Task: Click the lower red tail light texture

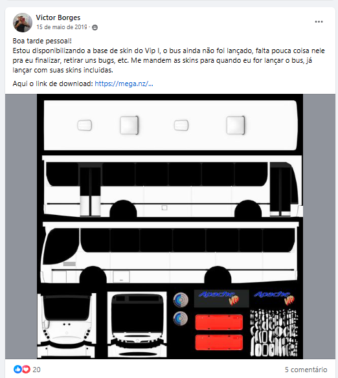Action: (x=219, y=342)
